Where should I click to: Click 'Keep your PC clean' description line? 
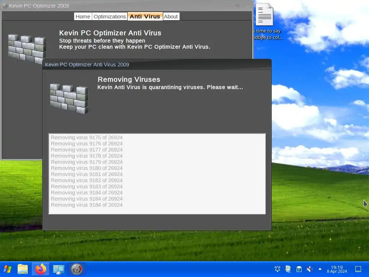pos(135,47)
